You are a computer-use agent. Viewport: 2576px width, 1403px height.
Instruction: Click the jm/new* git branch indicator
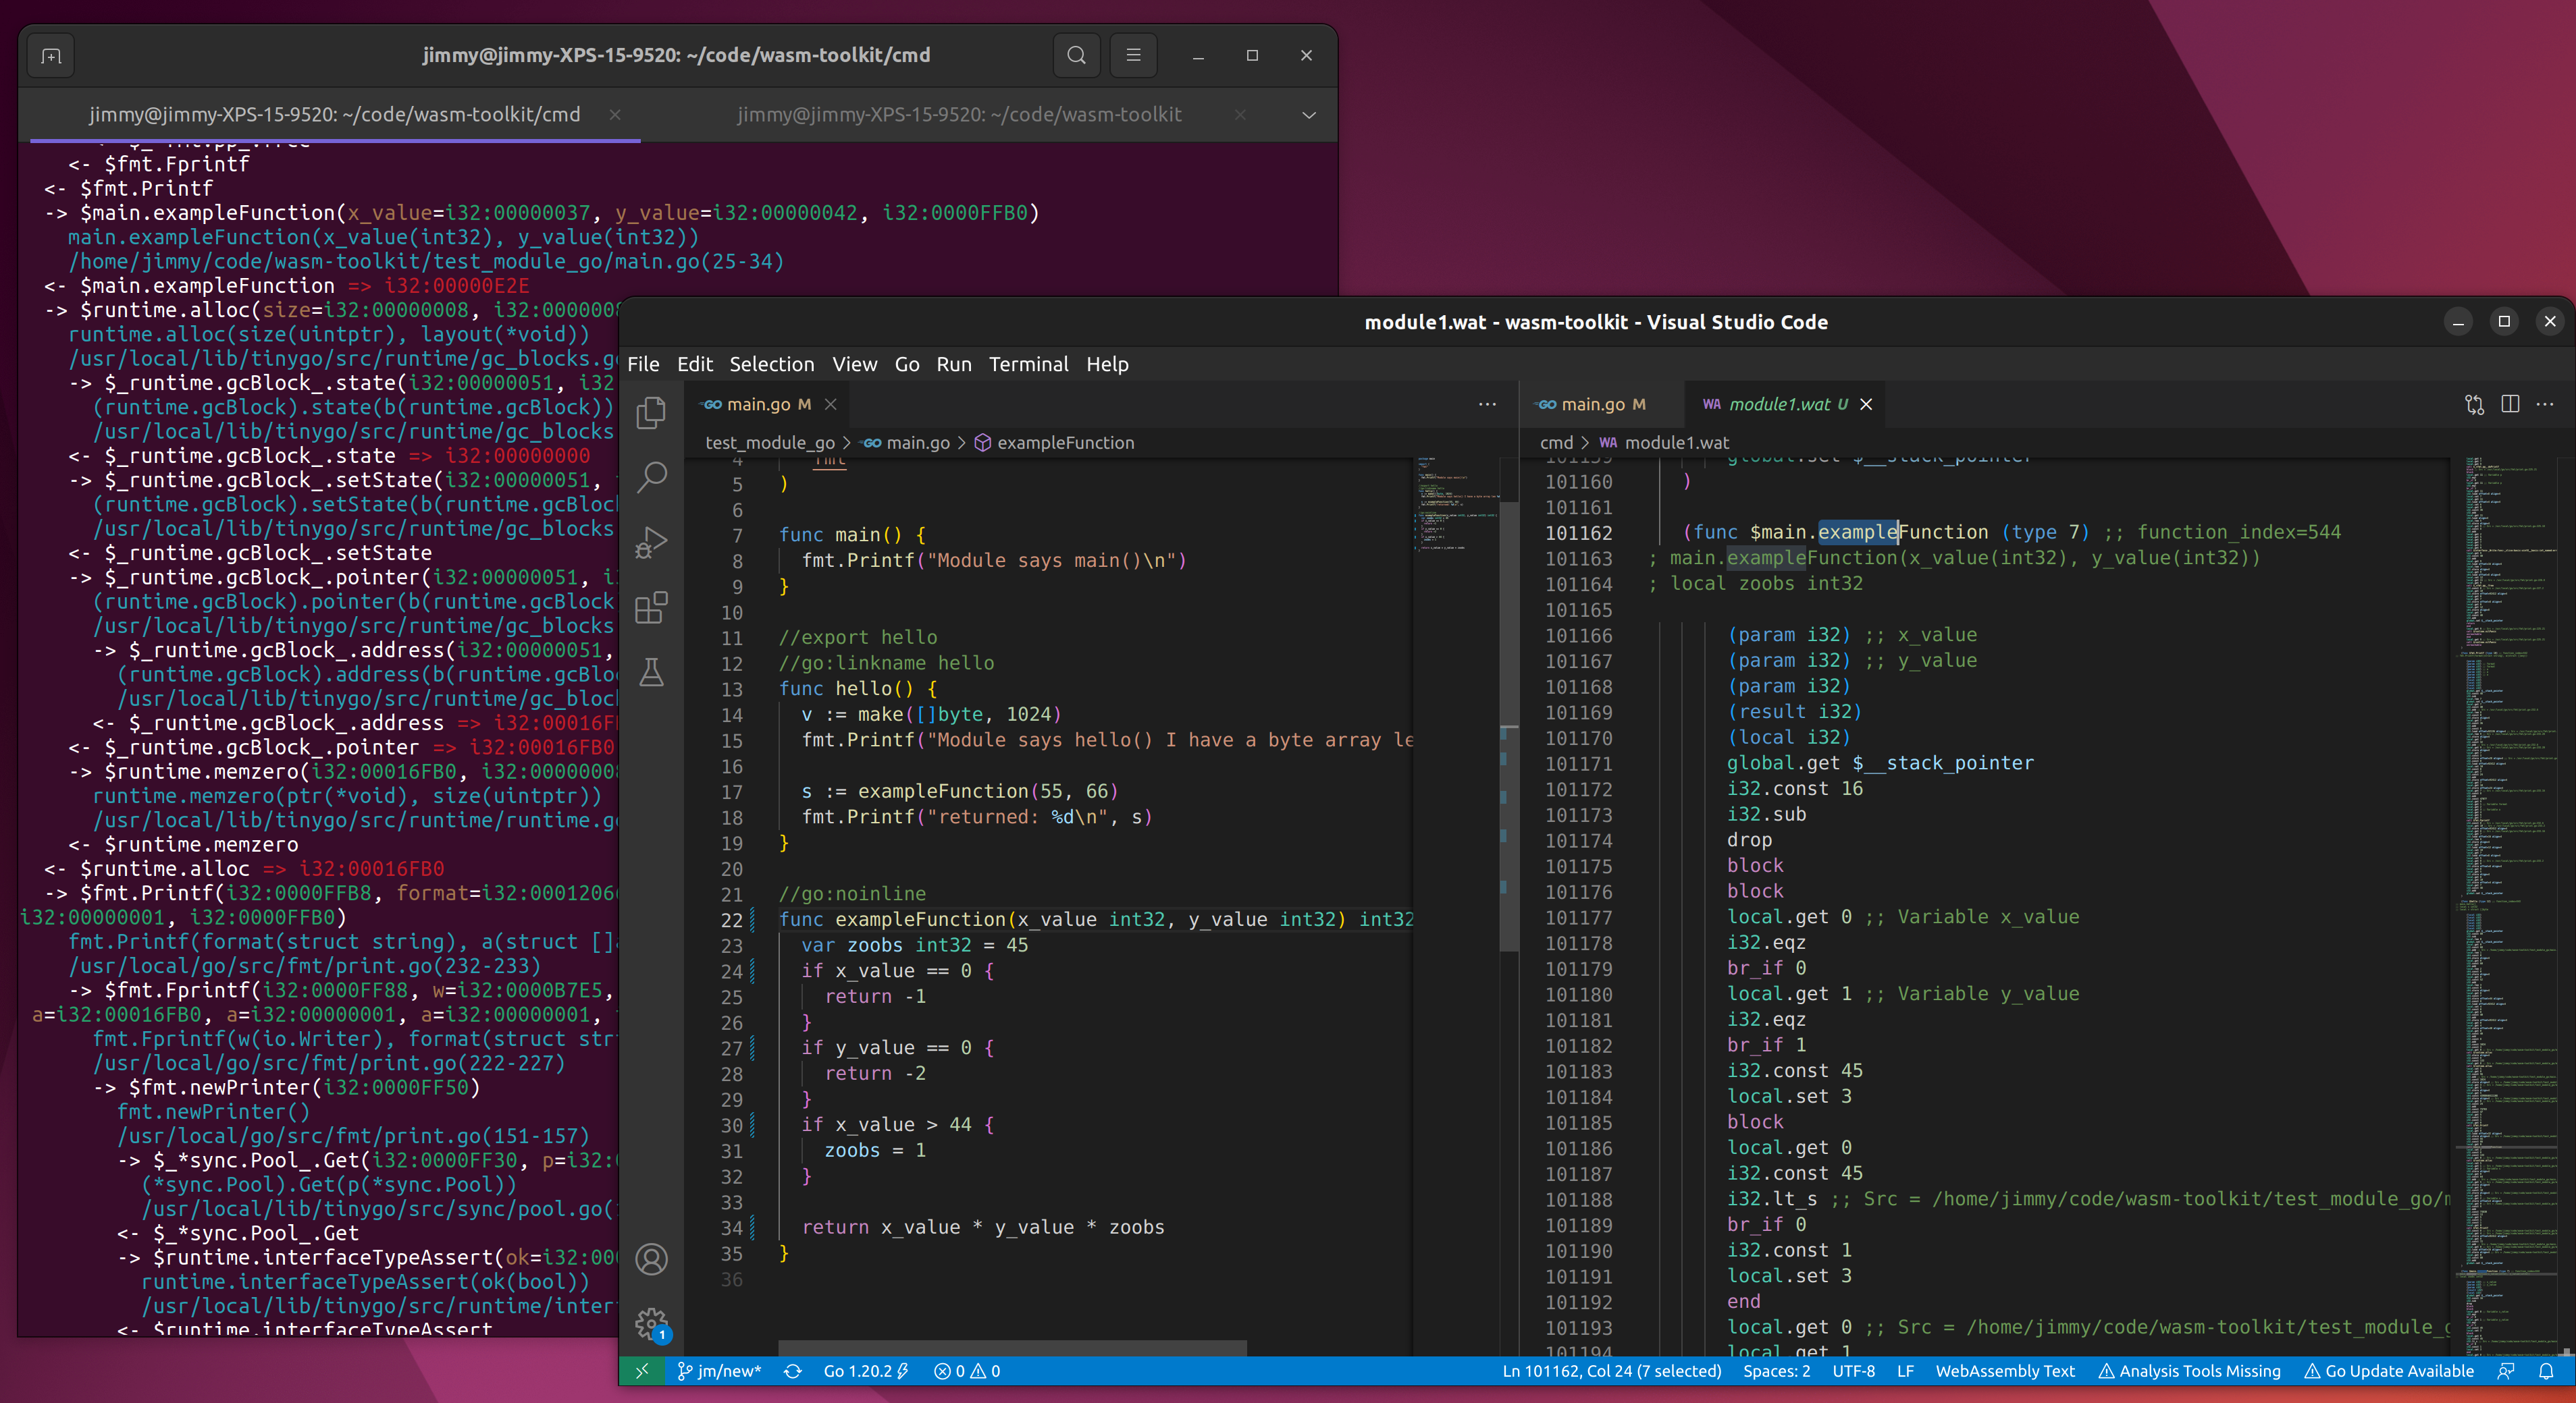click(x=720, y=1371)
